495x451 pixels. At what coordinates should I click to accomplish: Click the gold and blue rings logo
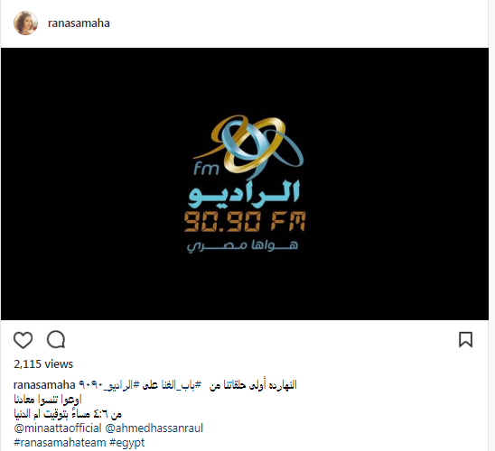(249, 145)
